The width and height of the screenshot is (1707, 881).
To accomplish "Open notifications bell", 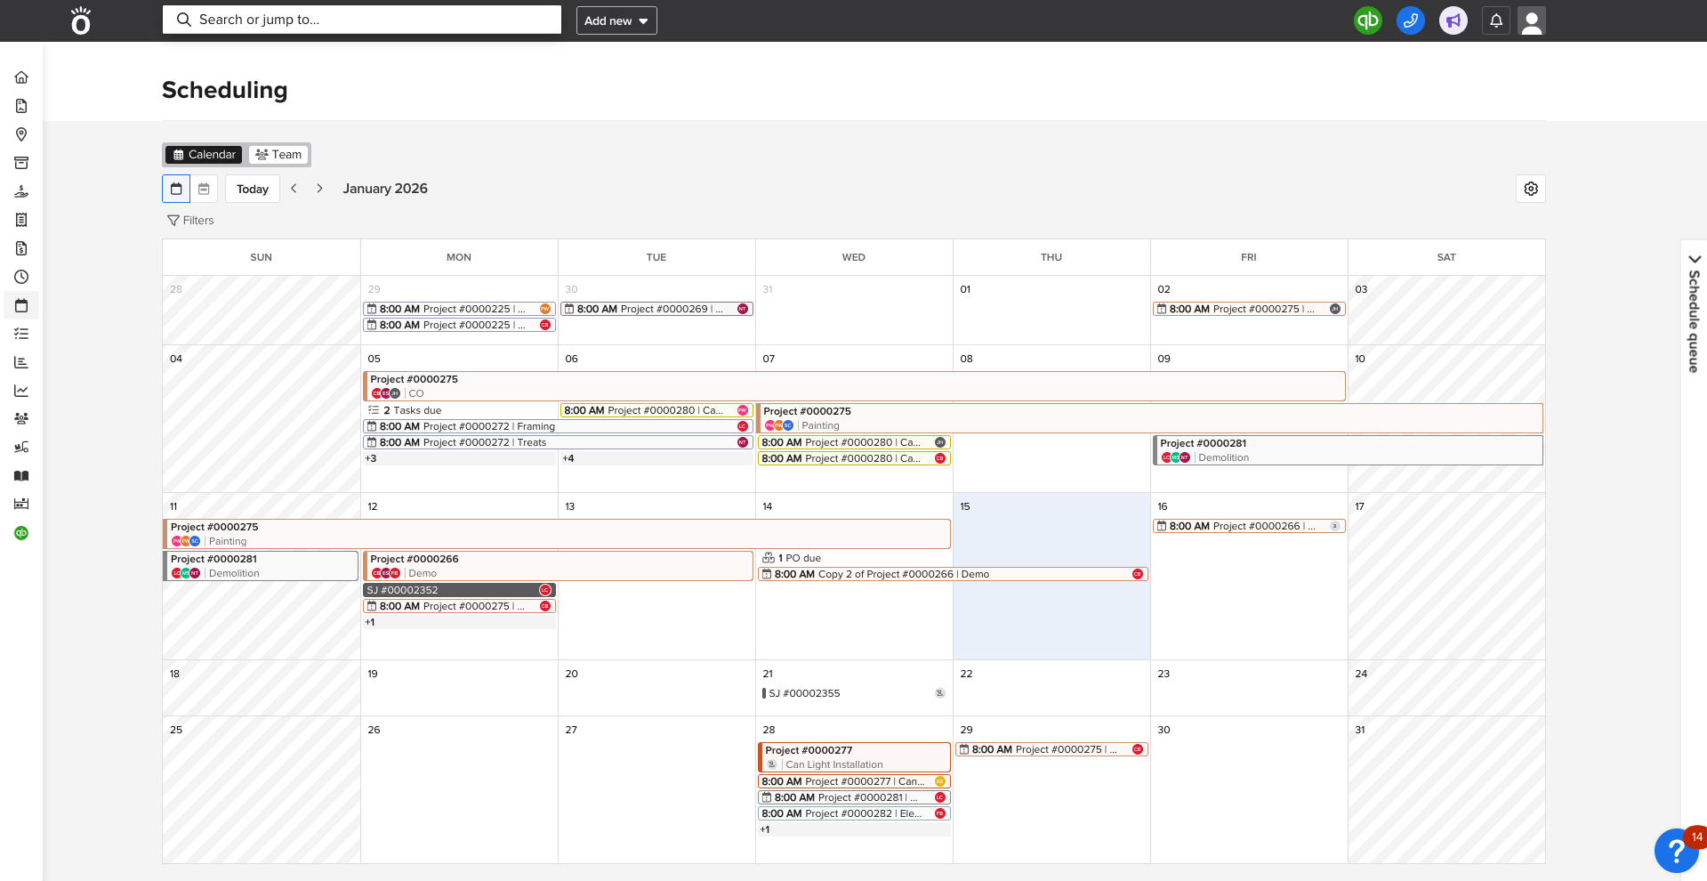I will coord(1495,20).
